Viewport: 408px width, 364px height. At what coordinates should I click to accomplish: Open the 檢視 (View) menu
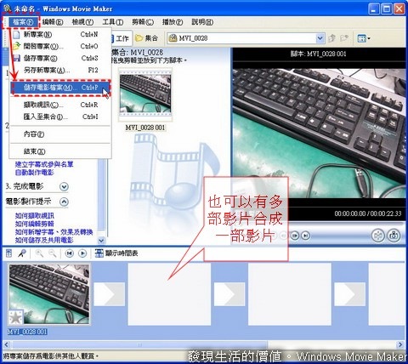(82, 22)
